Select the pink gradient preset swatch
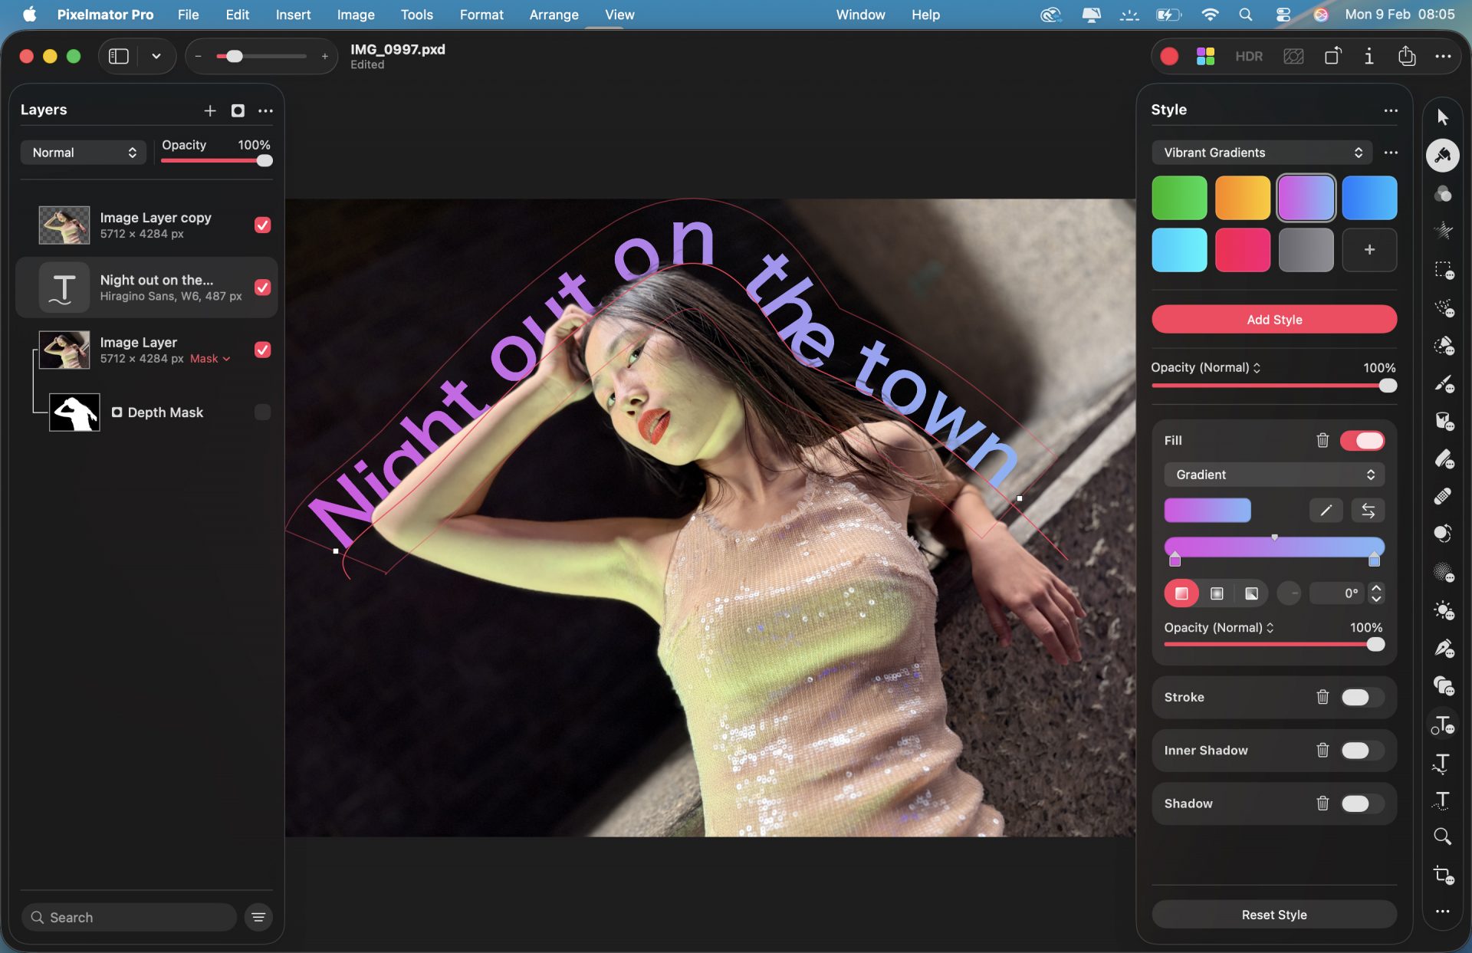Screen dimensions: 1472x953 pos(1243,249)
